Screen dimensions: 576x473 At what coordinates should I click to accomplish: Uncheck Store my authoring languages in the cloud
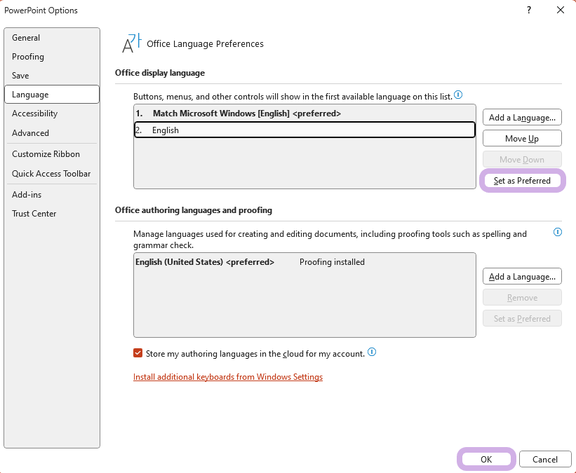pos(138,353)
